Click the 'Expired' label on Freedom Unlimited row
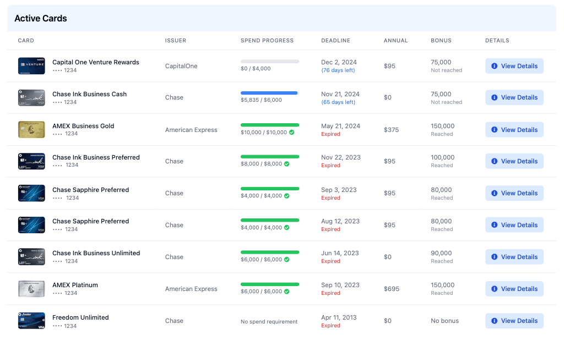 point(330,325)
